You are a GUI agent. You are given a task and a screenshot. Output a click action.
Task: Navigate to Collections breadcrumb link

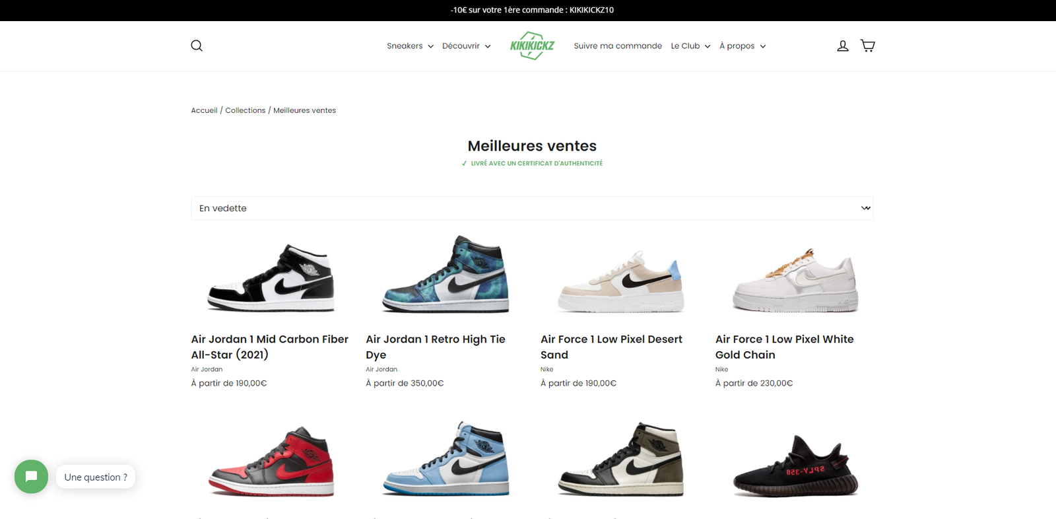(x=245, y=110)
